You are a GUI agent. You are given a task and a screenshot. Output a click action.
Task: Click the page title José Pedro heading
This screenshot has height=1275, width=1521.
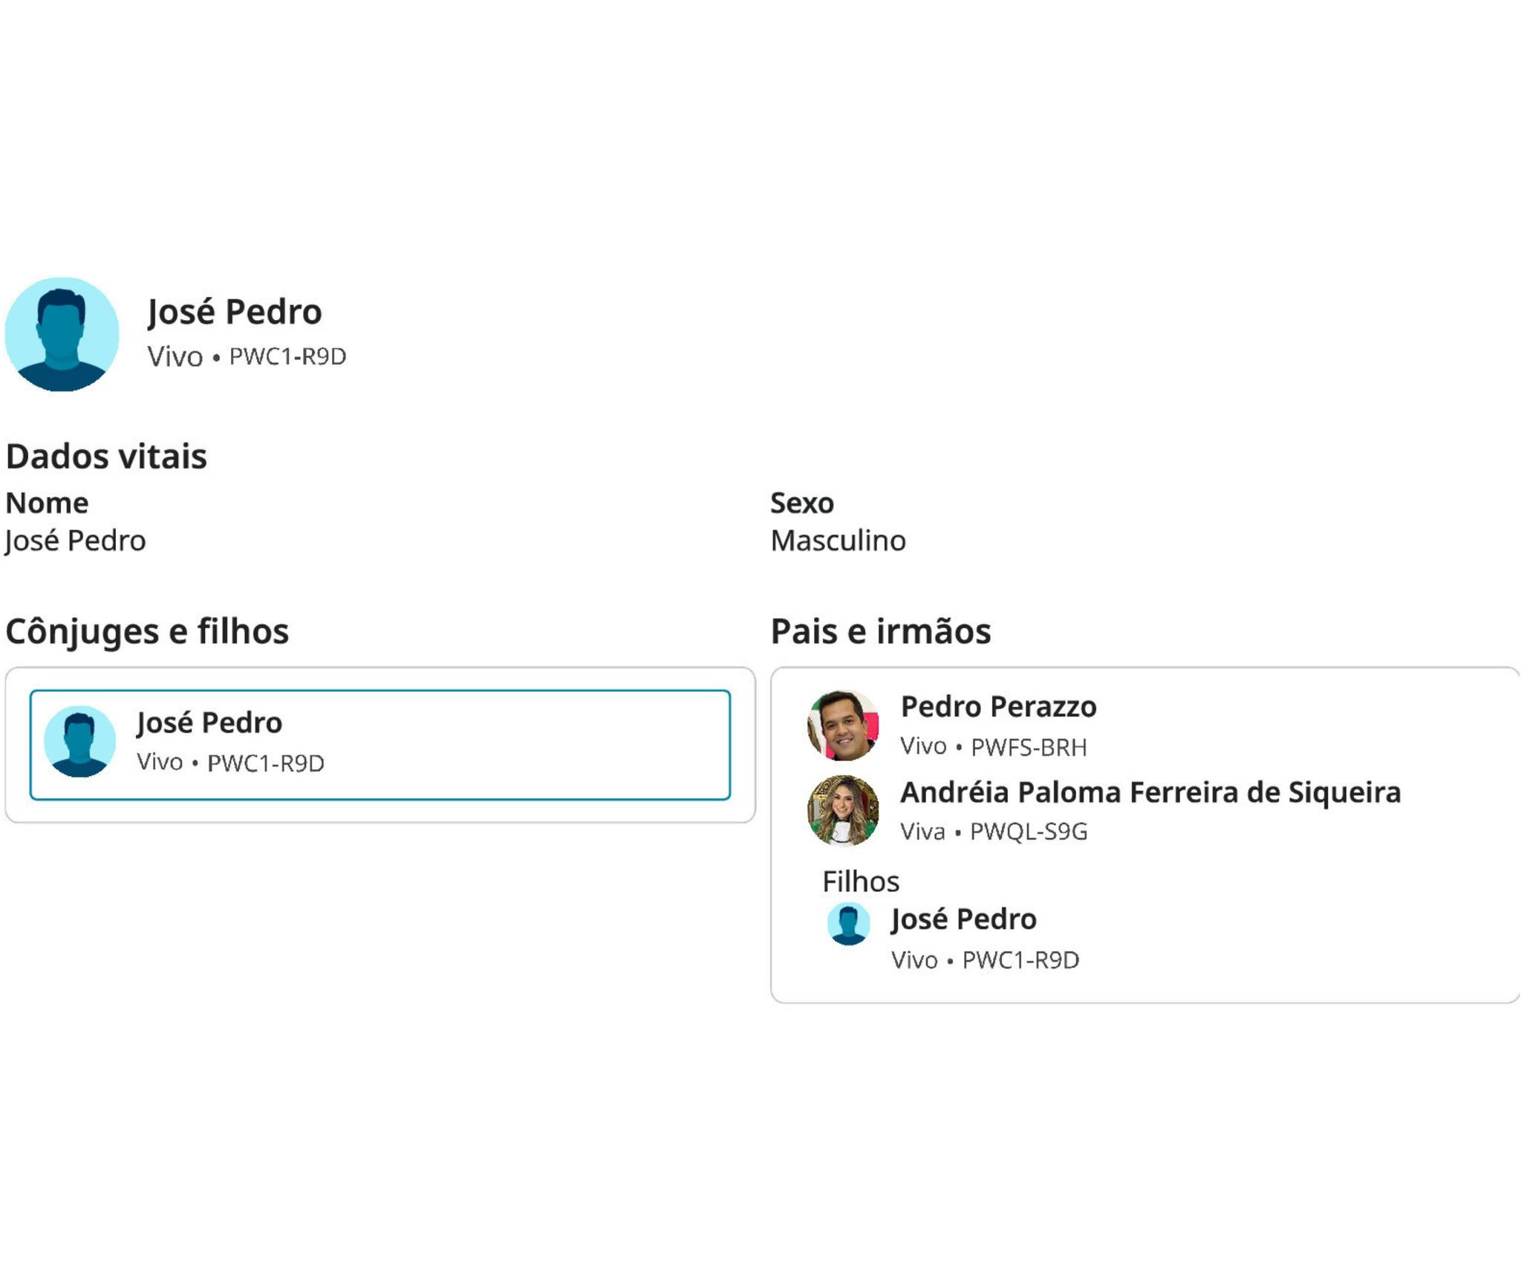[234, 311]
